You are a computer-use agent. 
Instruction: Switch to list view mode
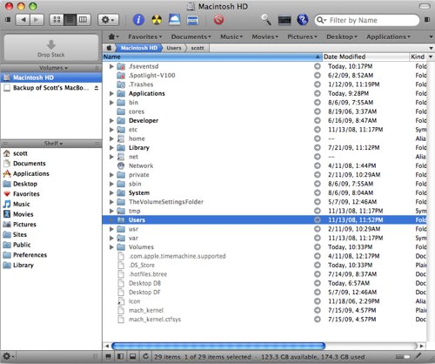pos(70,20)
